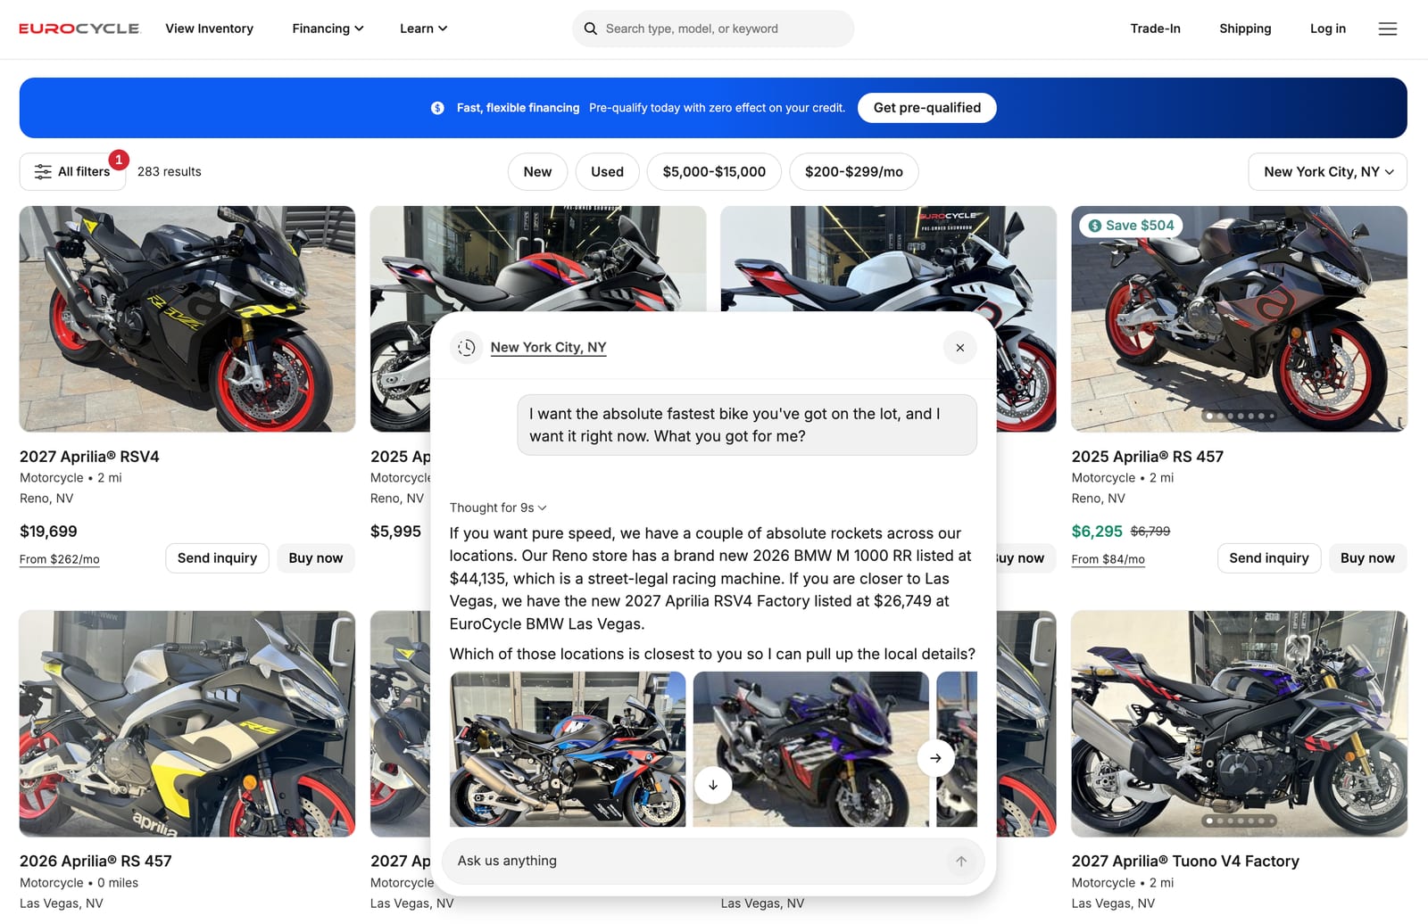Click the Save $504 badge

click(1131, 226)
